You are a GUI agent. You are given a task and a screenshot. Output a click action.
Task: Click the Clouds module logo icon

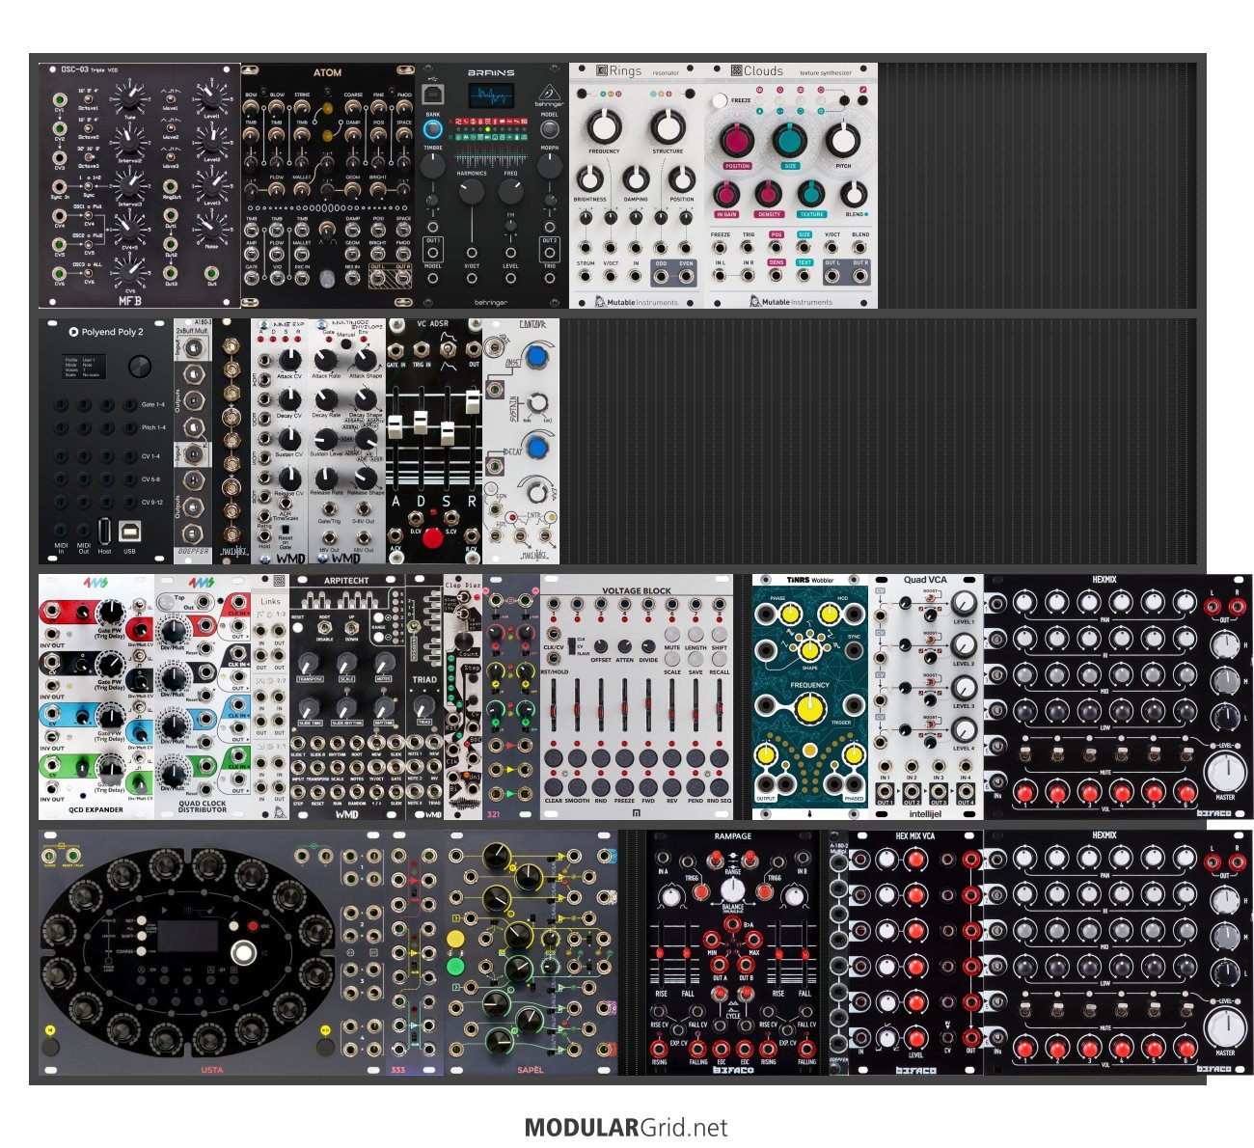(x=736, y=70)
